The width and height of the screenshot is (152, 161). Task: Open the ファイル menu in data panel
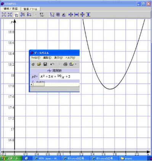35,58
